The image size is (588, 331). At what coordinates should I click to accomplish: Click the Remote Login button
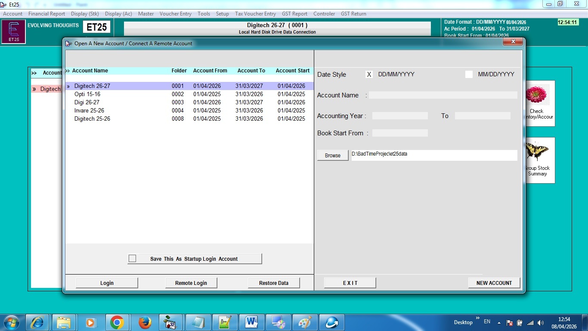click(191, 283)
